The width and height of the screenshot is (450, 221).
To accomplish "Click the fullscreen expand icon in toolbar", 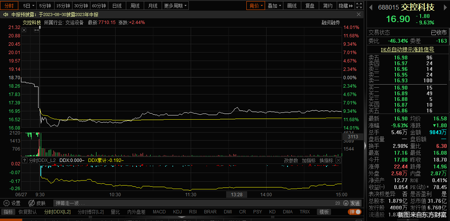I will pyautogui.click(x=359, y=6).
